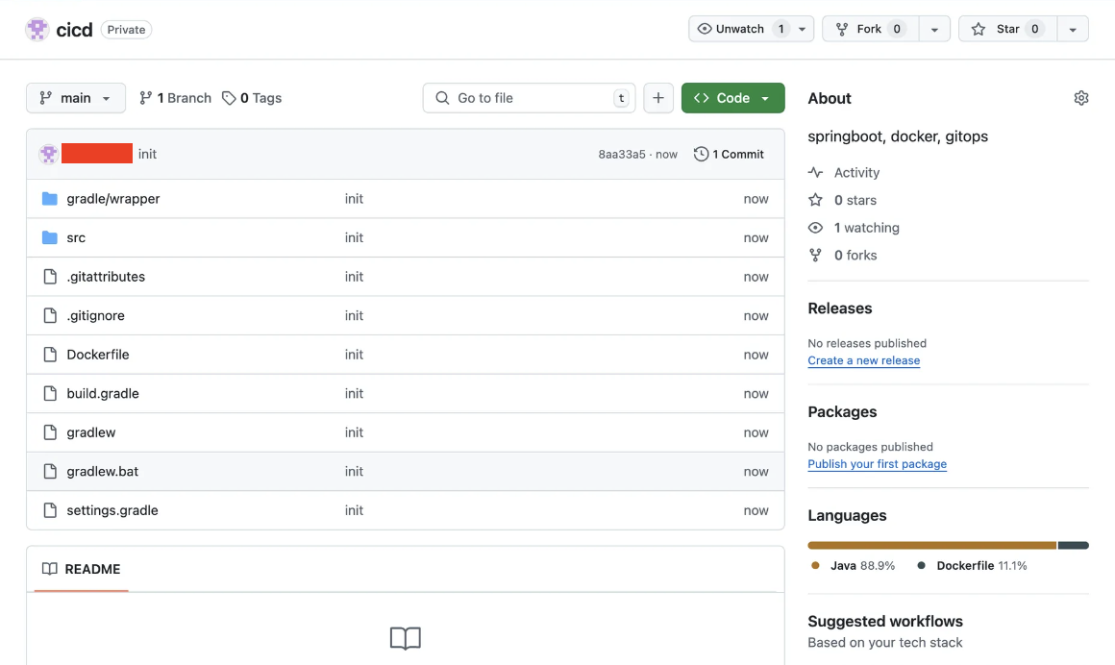This screenshot has height=665, width=1115.
Task: Star the cicd repository
Action: click(x=1007, y=29)
